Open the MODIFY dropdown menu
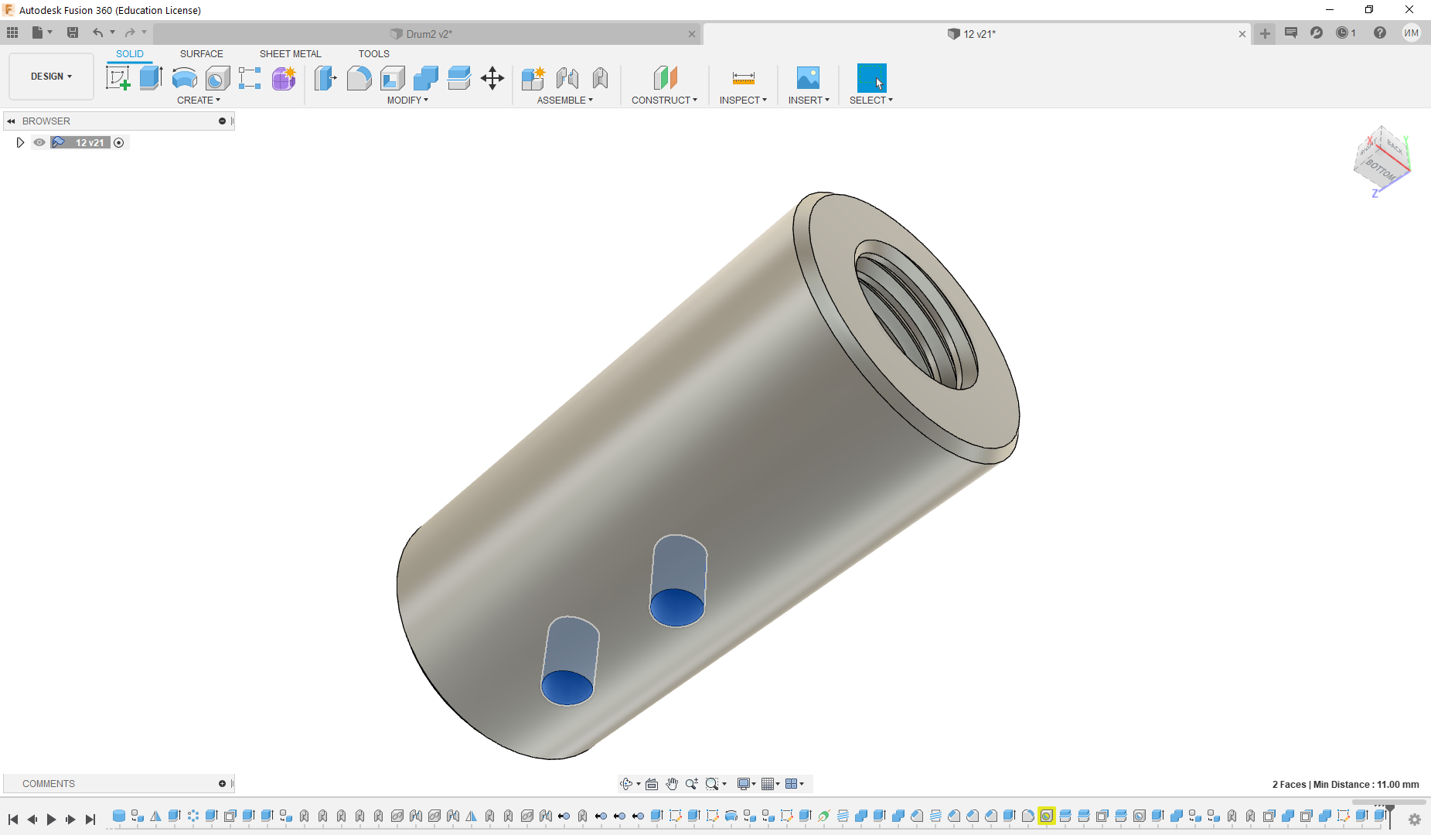This screenshot has width=1431, height=835. point(407,101)
